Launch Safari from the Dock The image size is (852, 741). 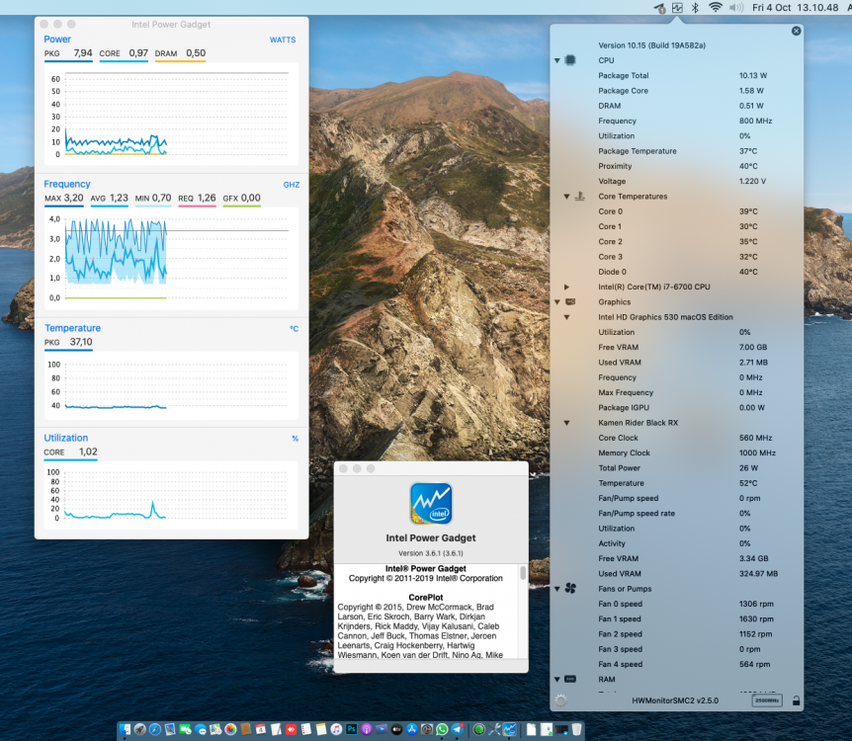point(155,729)
